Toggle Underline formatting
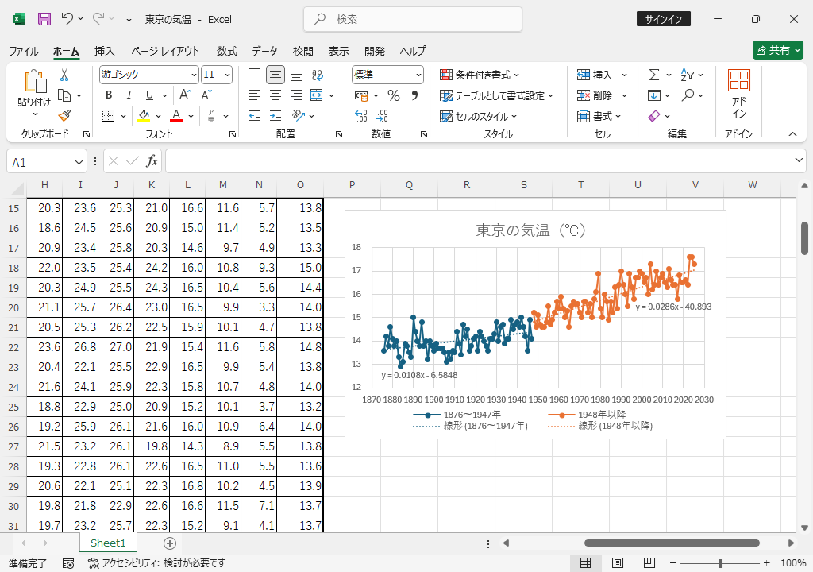This screenshot has height=572, width=813. coord(149,95)
